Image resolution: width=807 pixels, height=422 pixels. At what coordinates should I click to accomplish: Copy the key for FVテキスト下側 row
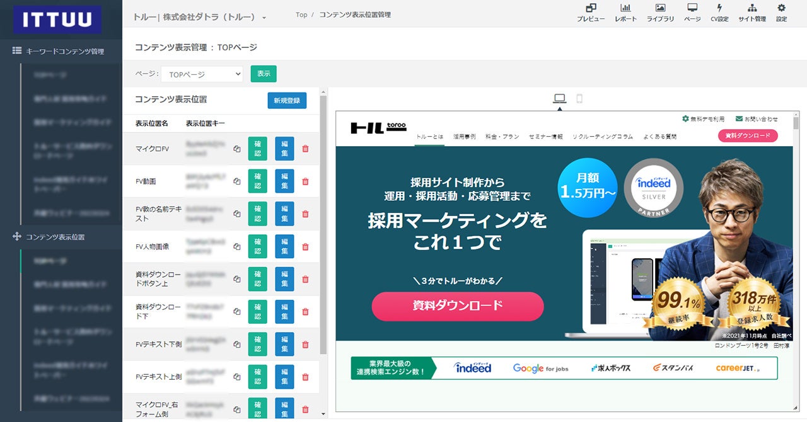[237, 345]
